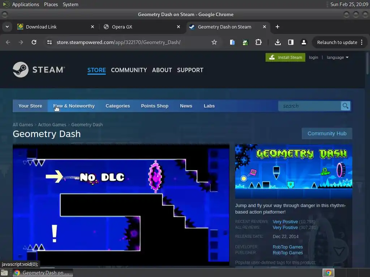Click the show desktop icon in taskbar
Screen dimensions: 370x277
point(4,273)
